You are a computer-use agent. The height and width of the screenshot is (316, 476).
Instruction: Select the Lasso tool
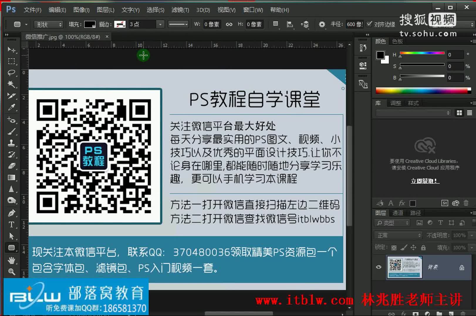(12, 73)
